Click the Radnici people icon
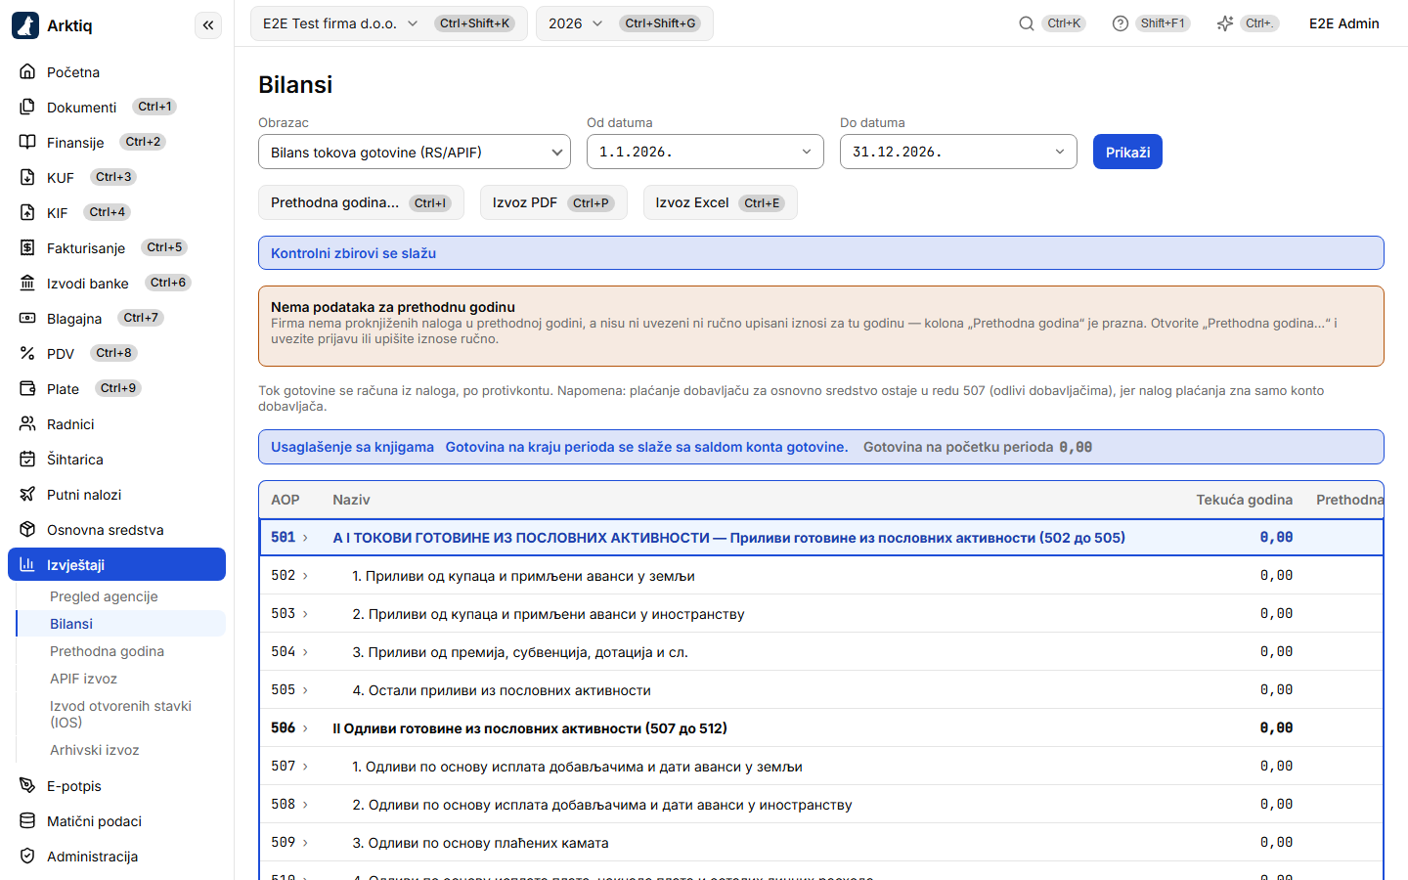The height and width of the screenshot is (880, 1408). 27,423
